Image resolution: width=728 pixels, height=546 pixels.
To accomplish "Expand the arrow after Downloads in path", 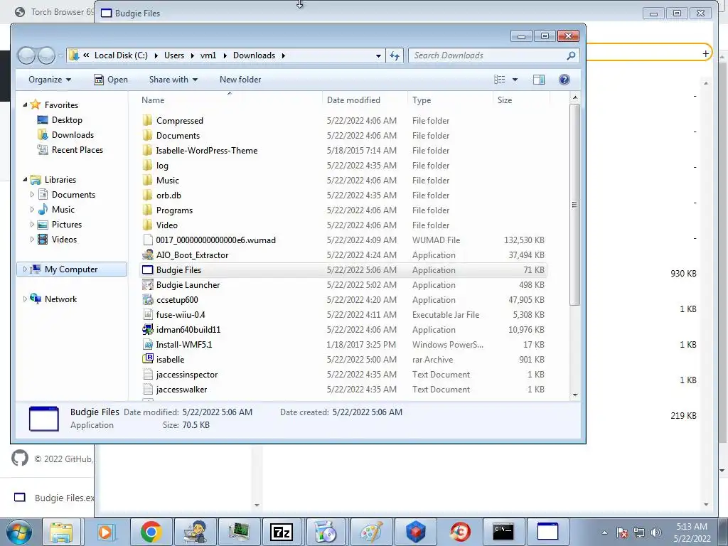I will [283, 55].
